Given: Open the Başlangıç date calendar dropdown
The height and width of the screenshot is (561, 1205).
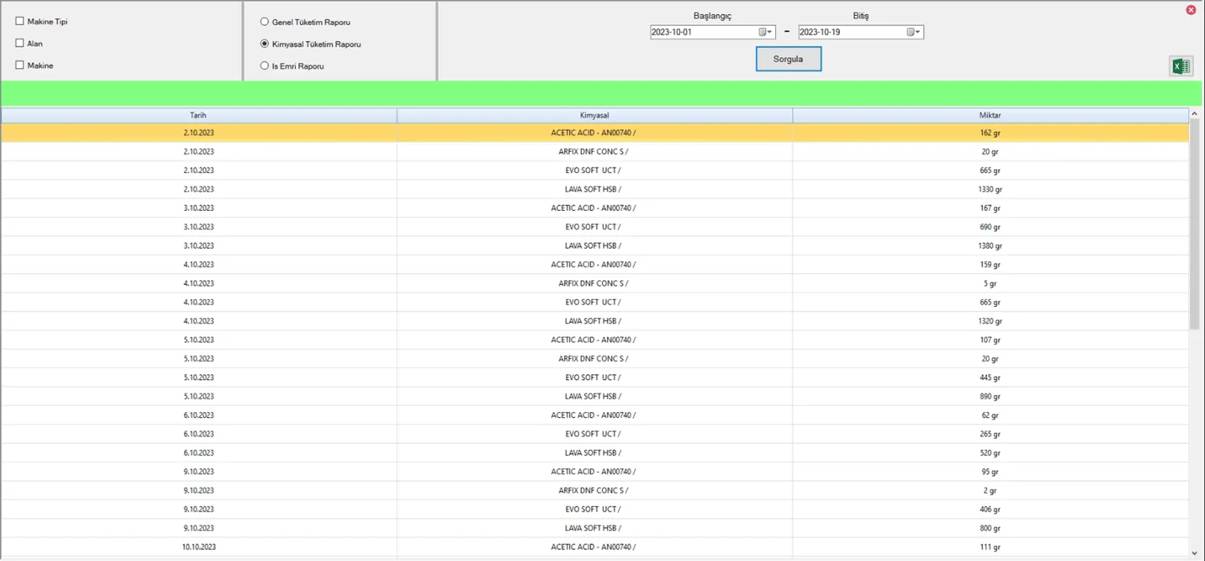Looking at the screenshot, I should click(765, 32).
